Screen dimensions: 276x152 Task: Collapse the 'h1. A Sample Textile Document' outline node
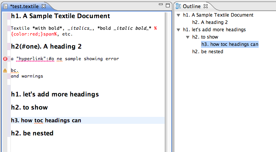pos(178,15)
